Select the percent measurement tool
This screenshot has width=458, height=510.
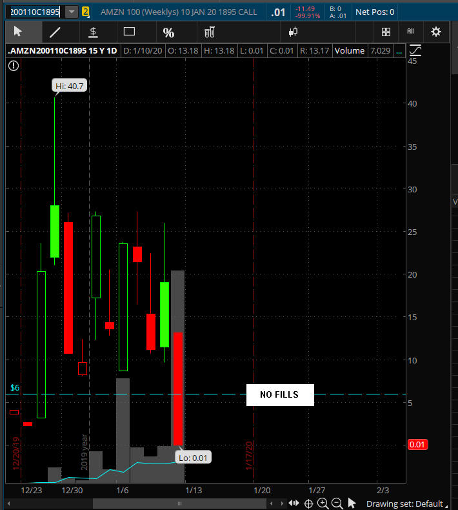(168, 32)
